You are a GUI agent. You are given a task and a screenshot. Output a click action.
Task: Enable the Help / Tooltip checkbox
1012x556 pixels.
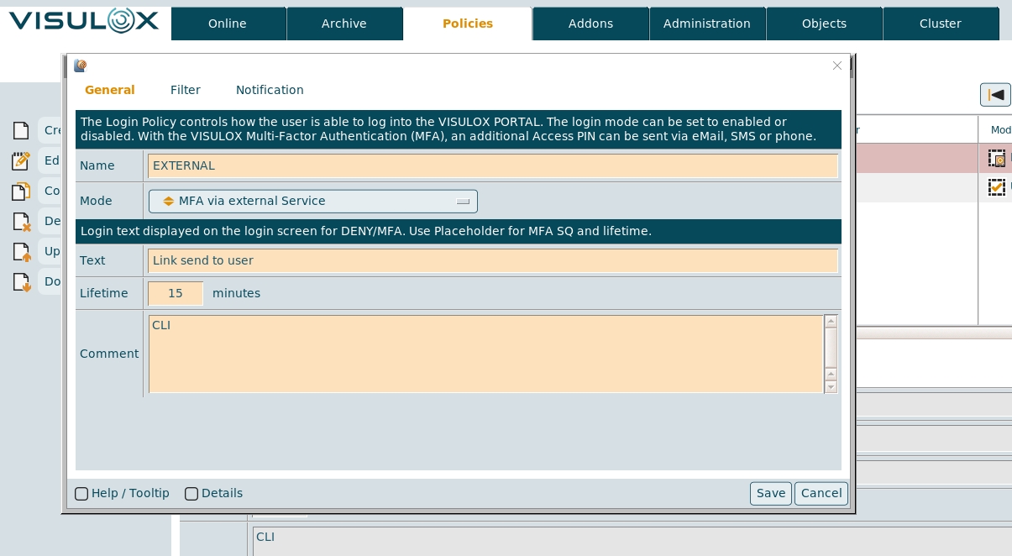(81, 494)
